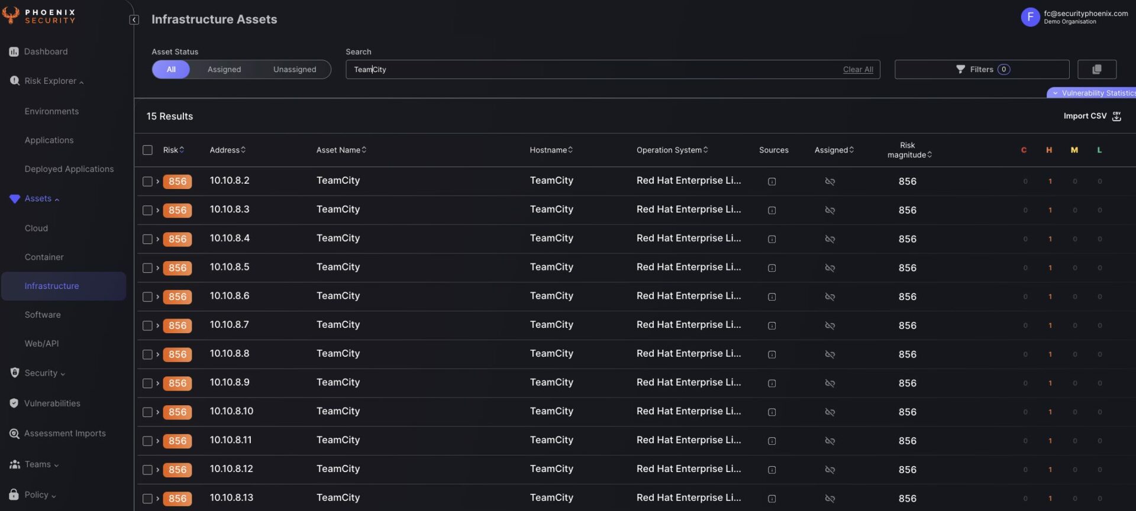This screenshot has width=1136, height=511.
Task: Collapse the sidebar with the arrow icon
Action: point(134,20)
